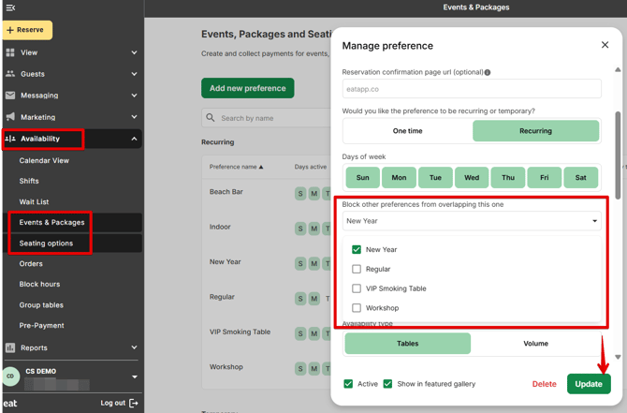
Task: Click Regular row's M day badge
Action: point(314,299)
